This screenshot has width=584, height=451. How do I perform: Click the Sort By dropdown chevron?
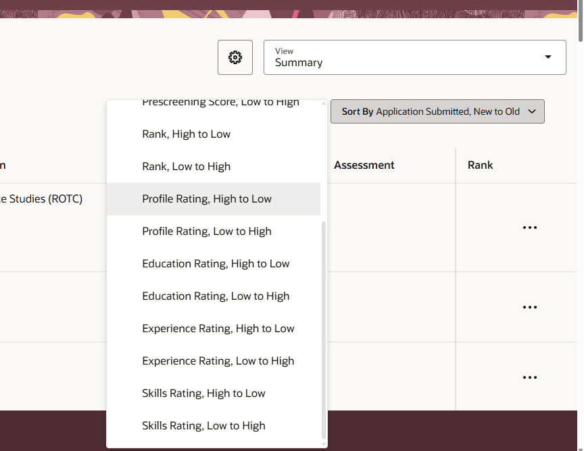coord(532,111)
